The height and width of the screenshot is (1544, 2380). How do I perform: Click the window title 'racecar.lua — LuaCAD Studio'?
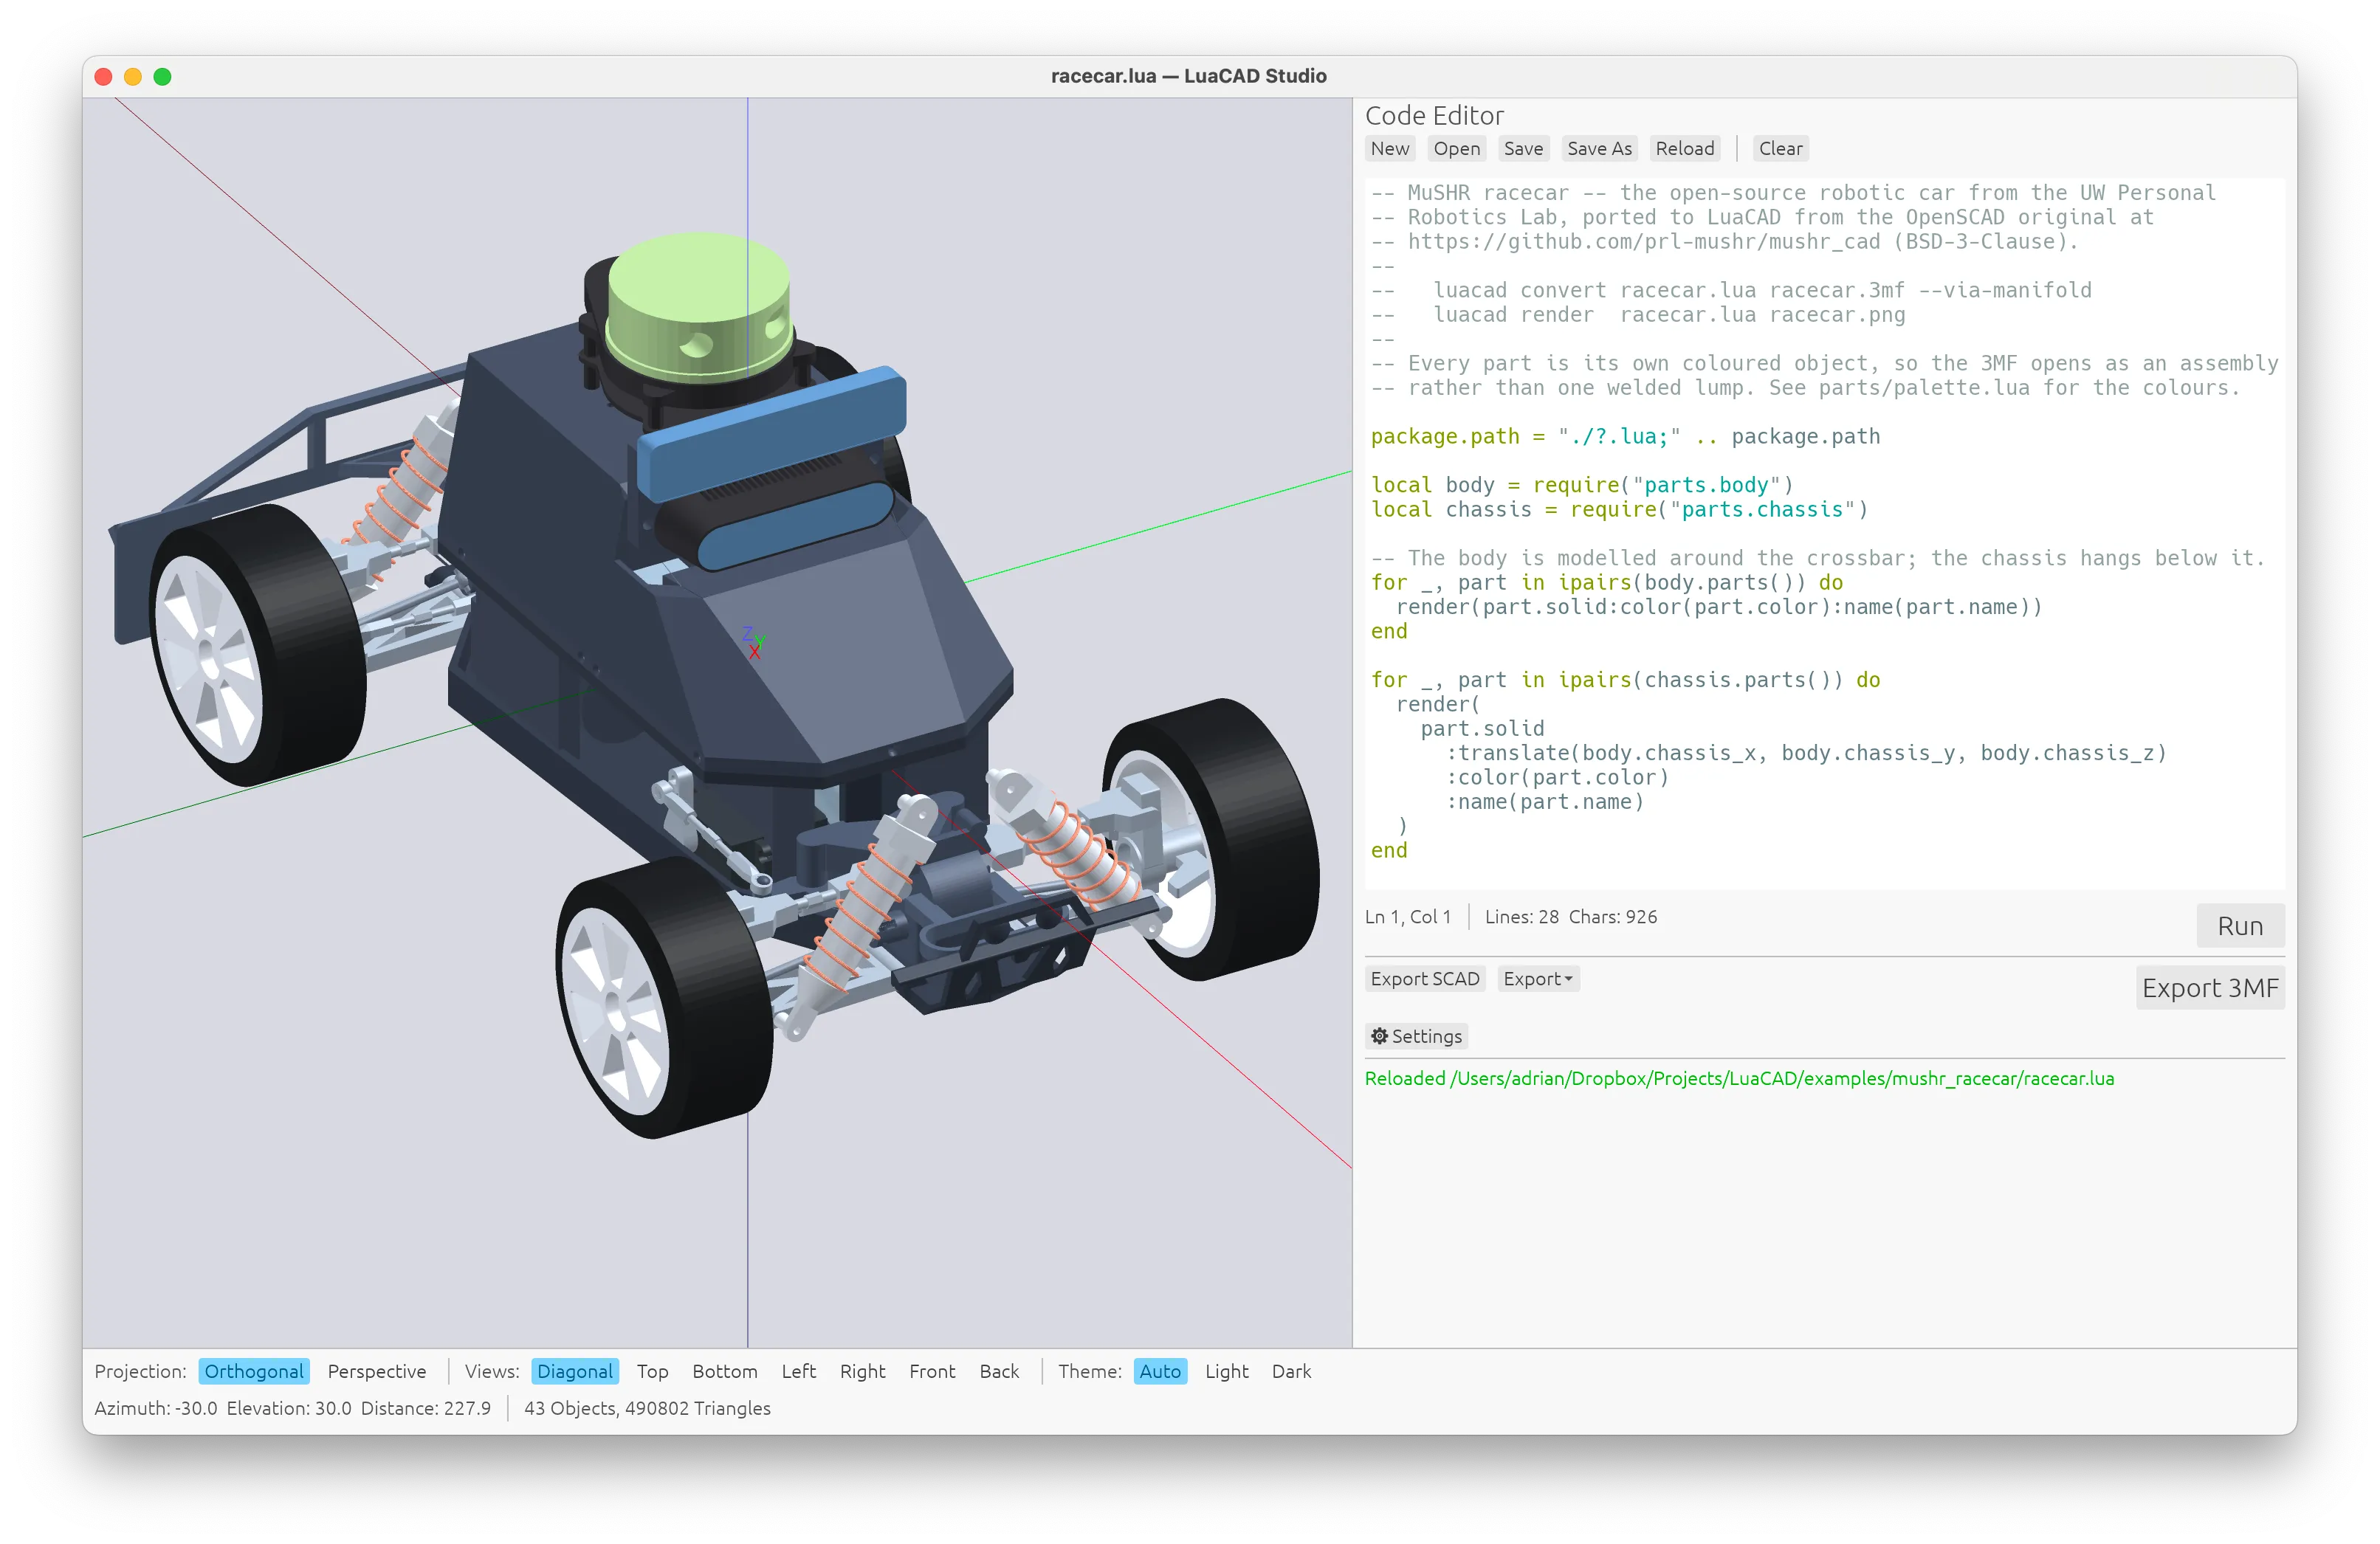1189,76
